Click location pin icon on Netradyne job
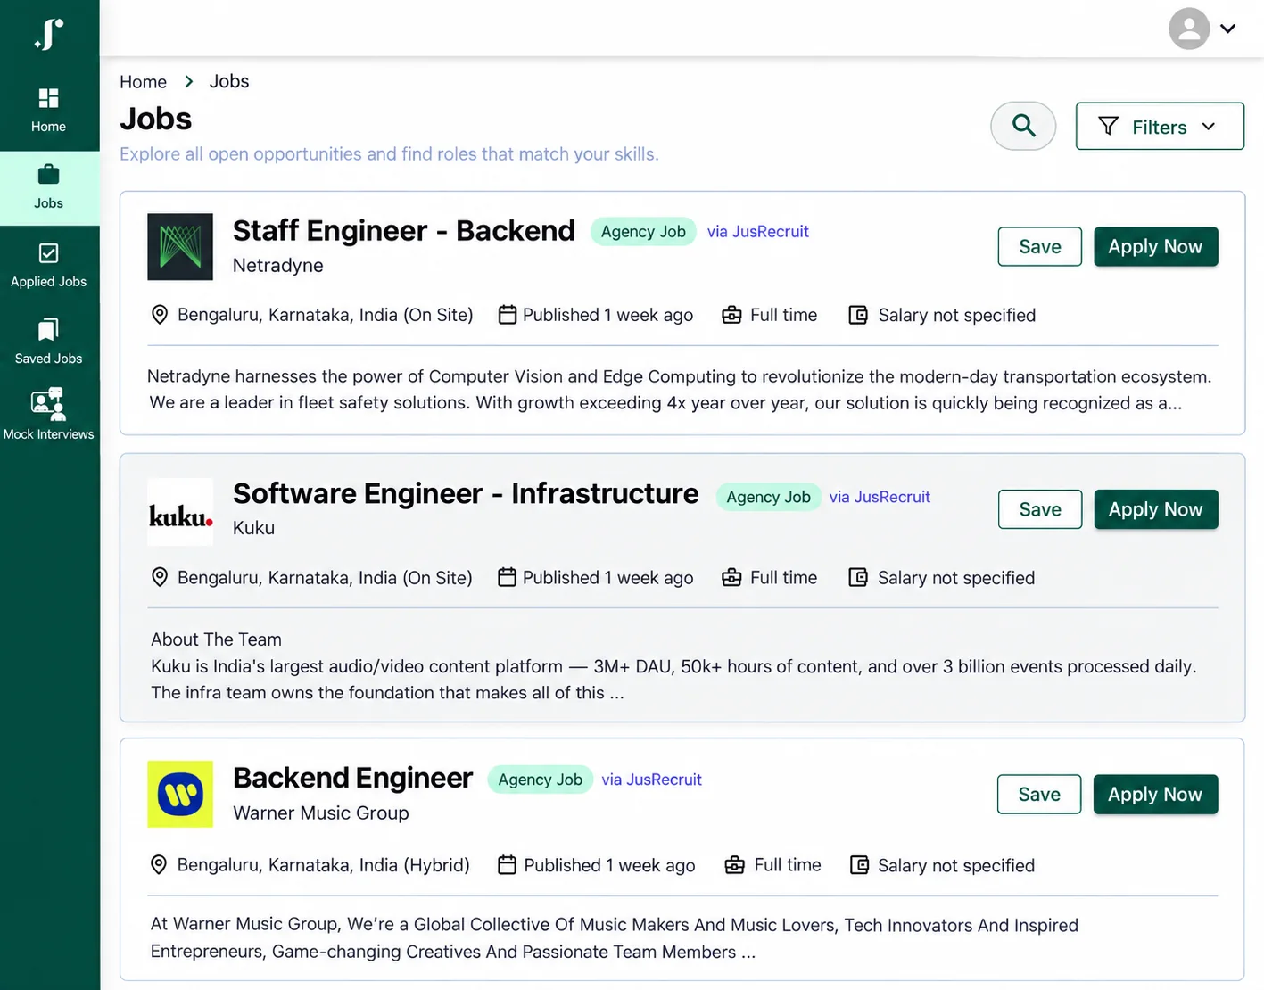This screenshot has width=1264, height=990. click(160, 315)
